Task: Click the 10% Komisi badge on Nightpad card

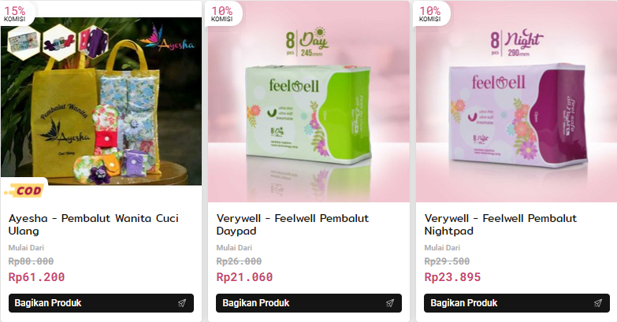Action: pyautogui.click(x=429, y=13)
